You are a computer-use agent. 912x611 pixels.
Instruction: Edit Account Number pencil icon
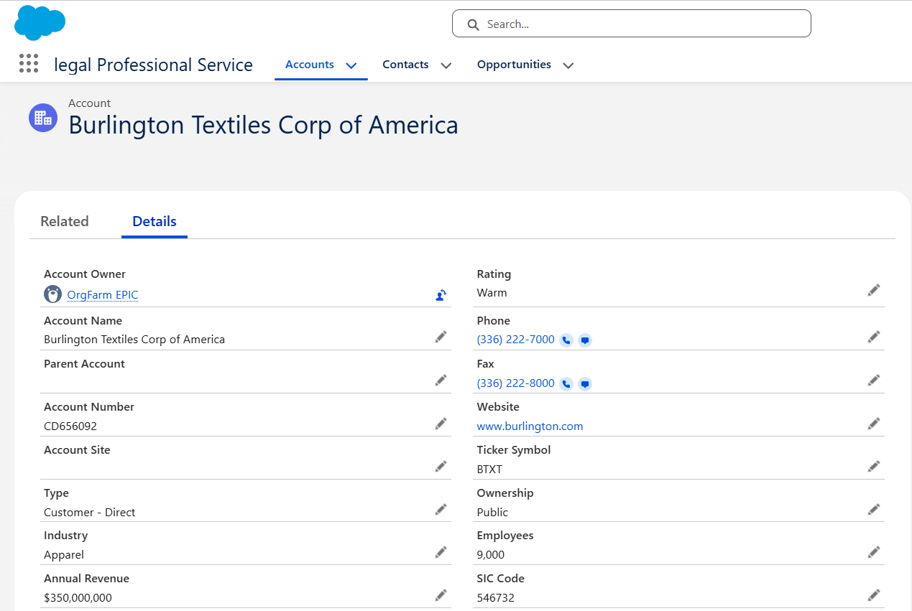tap(441, 424)
